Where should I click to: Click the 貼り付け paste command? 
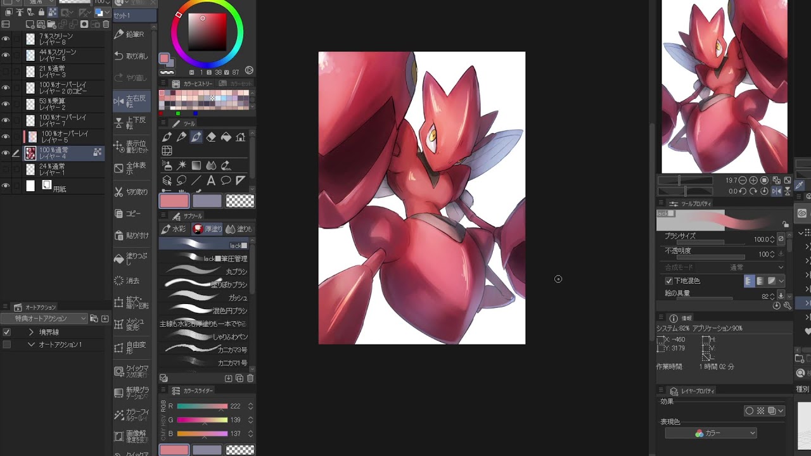point(131,236)
